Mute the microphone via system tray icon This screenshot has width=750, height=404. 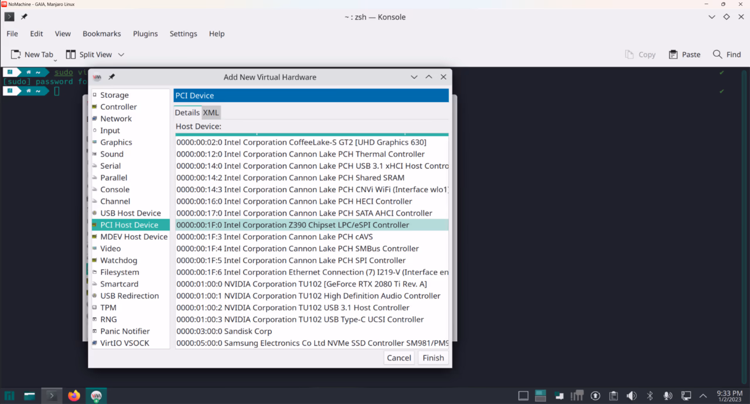(668, 395)
